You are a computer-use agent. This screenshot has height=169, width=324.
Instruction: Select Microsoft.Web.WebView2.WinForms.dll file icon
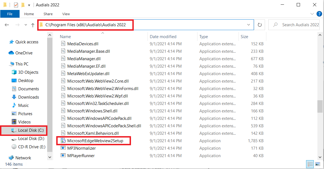[63, 88]
